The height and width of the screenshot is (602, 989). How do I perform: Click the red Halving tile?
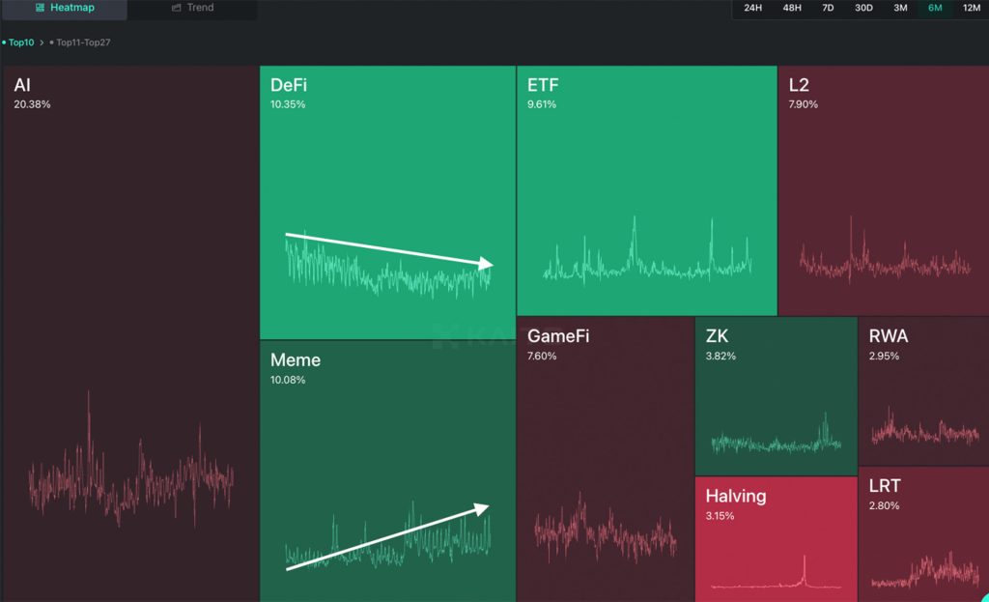[x=776, y=536]
